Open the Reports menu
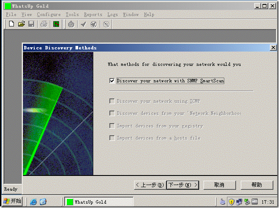 click(x=93, y=15)
